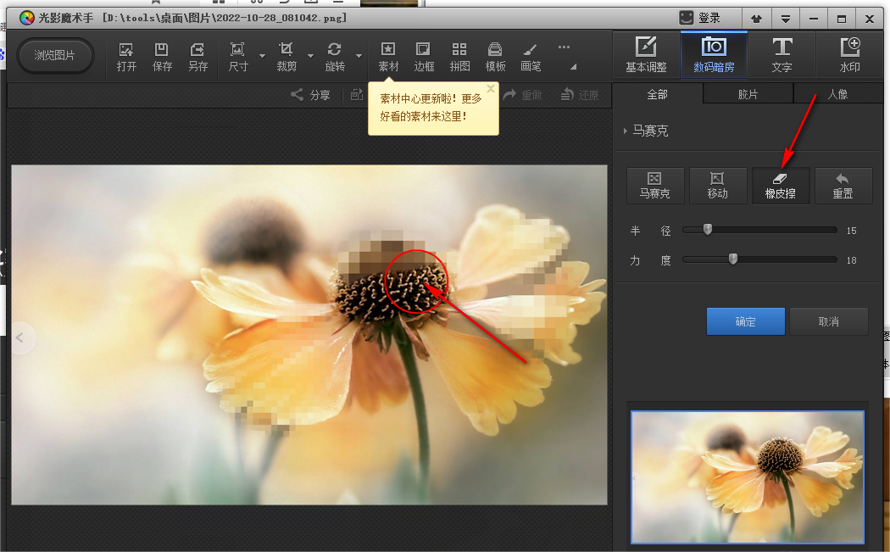
Task: Expand the 裁剪 (Crop) dropdown arrow
Action: [311, 57]
